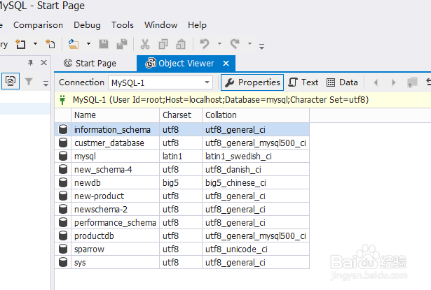Open the Tools menu
This screenshot has height=290, width=431.
pos(123,25)
